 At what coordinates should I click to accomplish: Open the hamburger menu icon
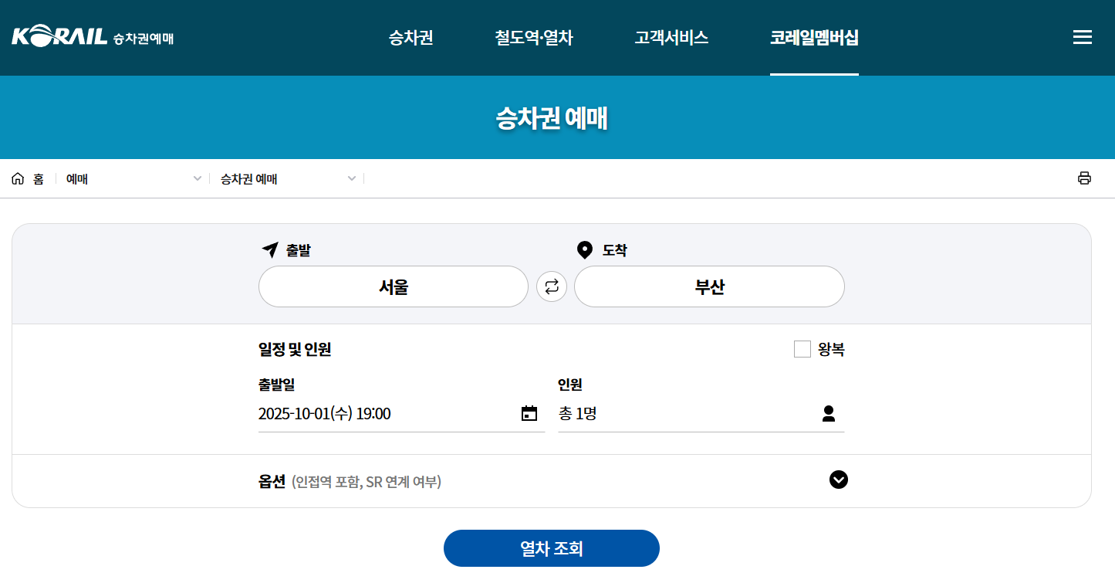coord(1083,37)
